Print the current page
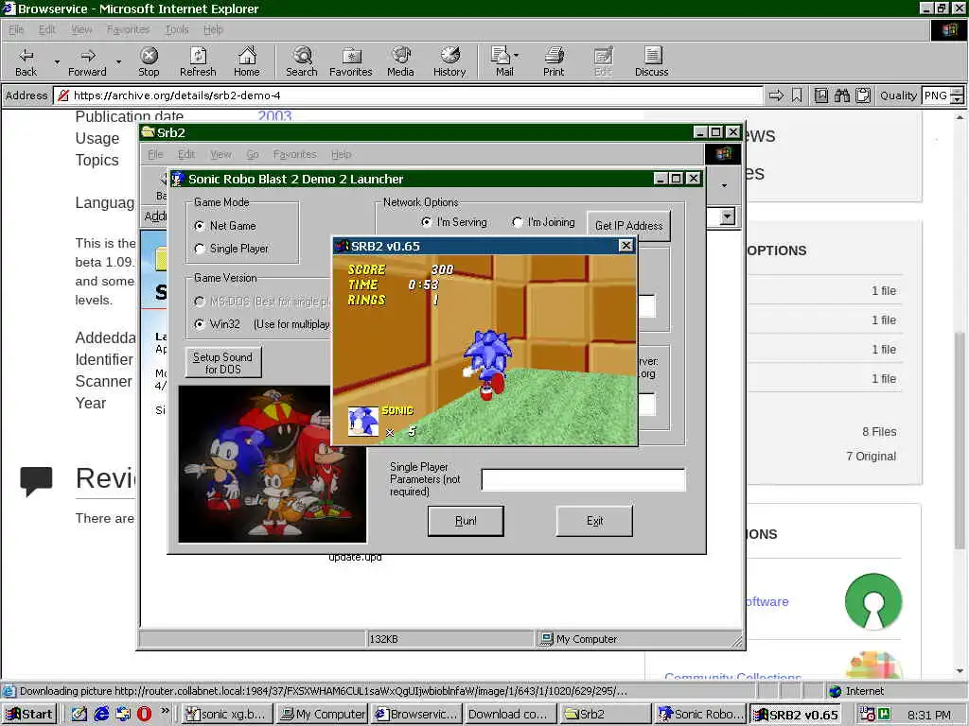 coord(554,61)
